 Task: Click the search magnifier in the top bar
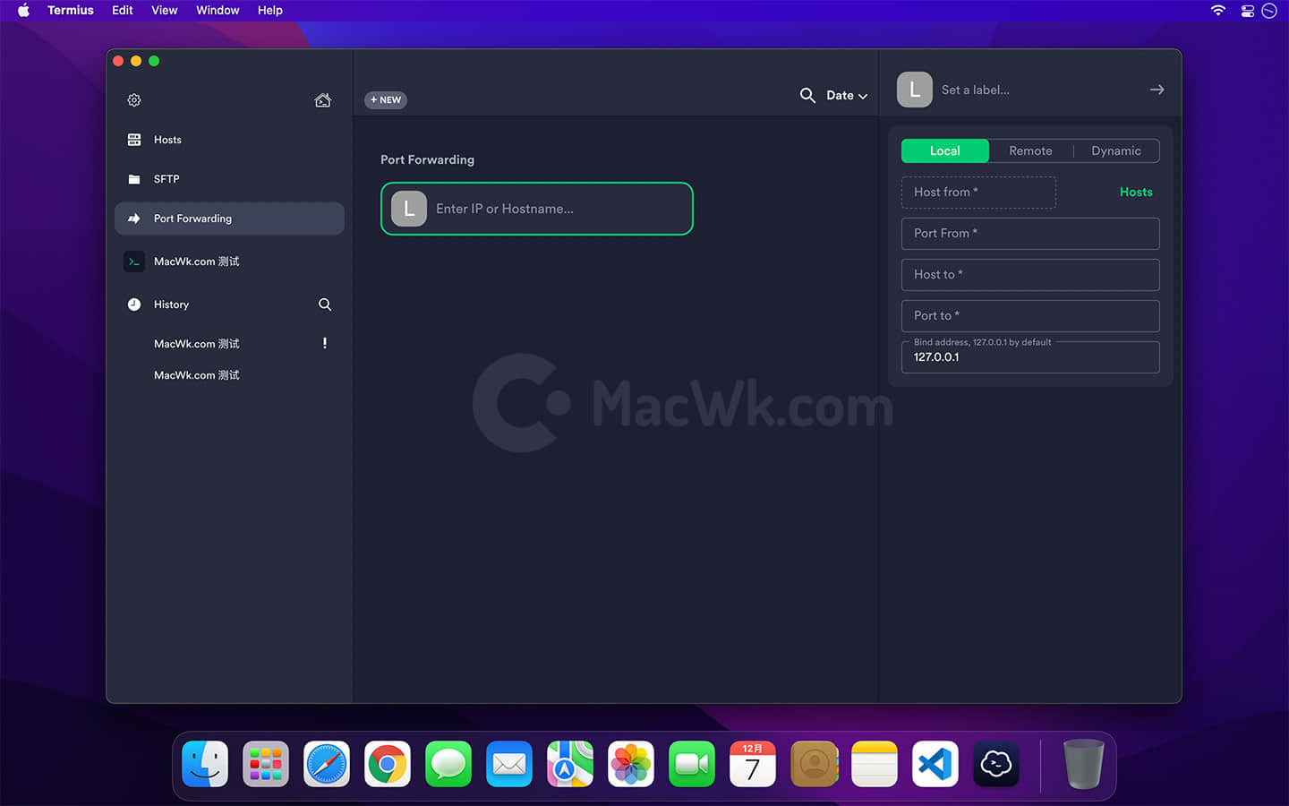[807, 95]
